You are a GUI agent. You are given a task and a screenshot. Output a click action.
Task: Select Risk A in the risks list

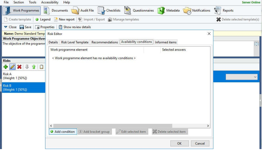24,76
